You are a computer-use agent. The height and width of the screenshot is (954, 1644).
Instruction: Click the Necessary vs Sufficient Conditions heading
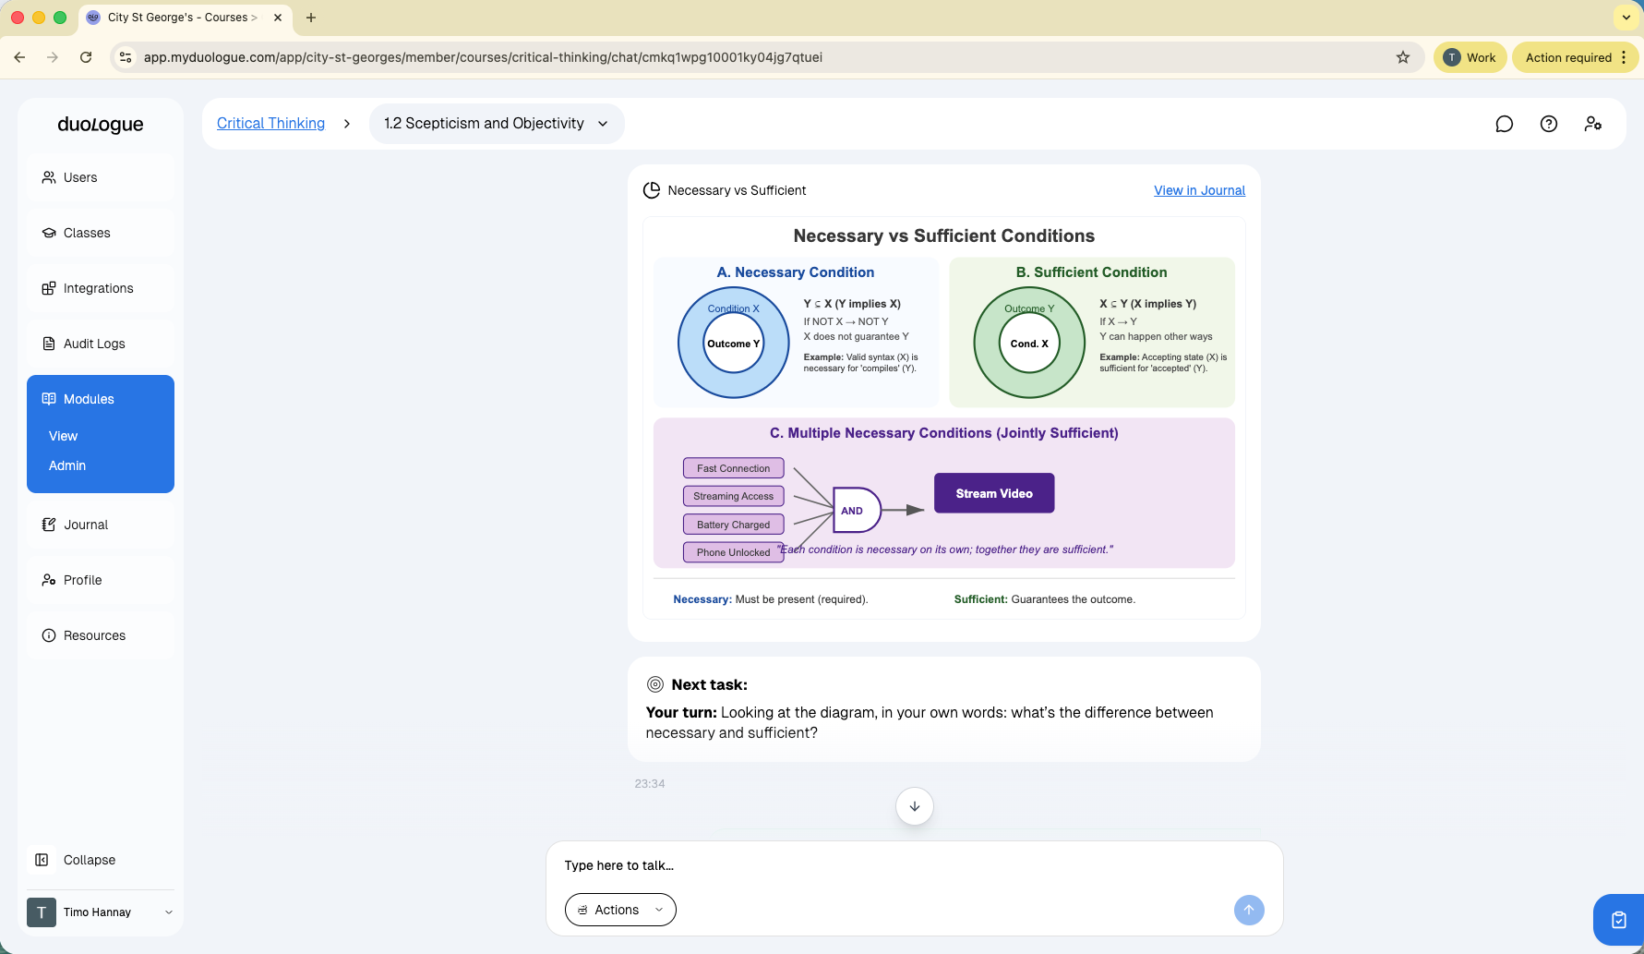point(944,235)
